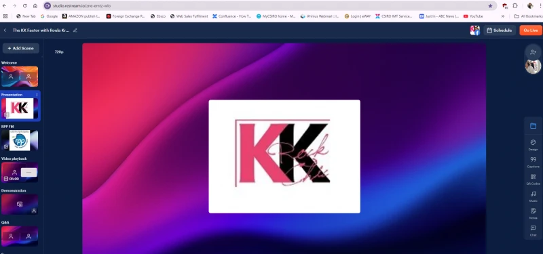This screenshot has width=543, height=254.
Task: Open the Login eWAY bookmark
Action: (x=358, y=16)
